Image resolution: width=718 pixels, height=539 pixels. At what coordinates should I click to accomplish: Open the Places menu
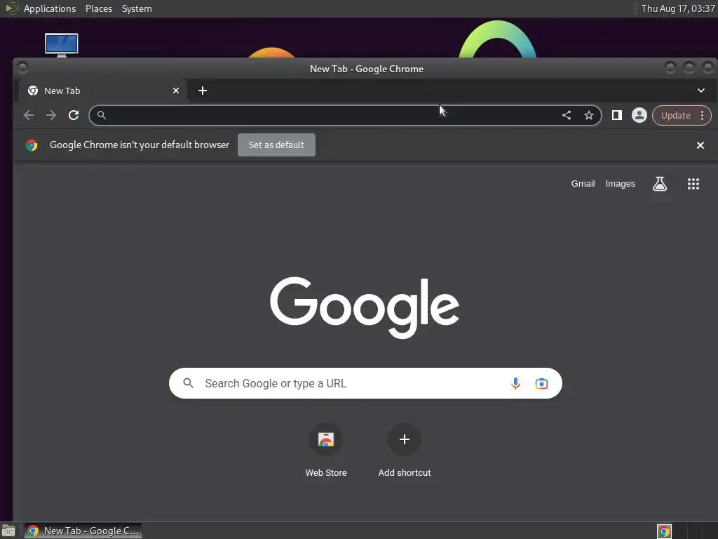99,8
